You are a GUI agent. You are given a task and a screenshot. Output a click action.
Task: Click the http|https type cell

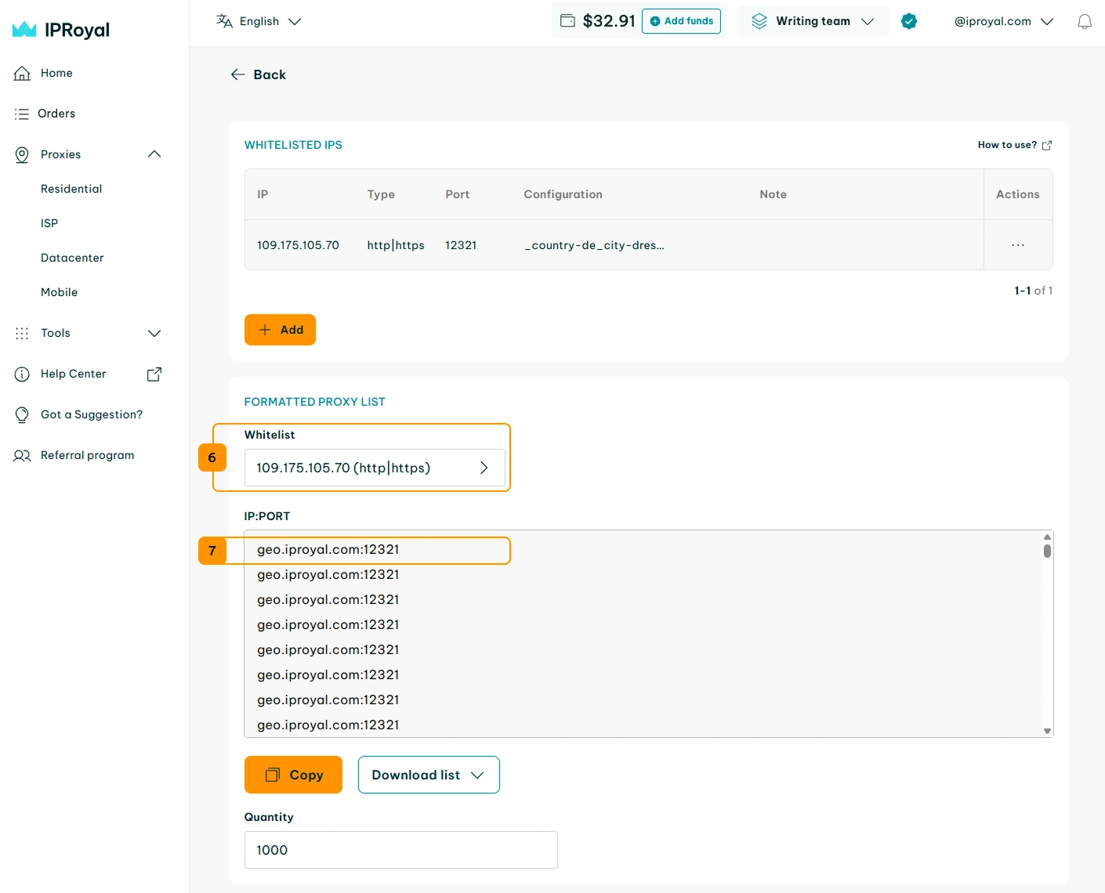pos(396,245)
